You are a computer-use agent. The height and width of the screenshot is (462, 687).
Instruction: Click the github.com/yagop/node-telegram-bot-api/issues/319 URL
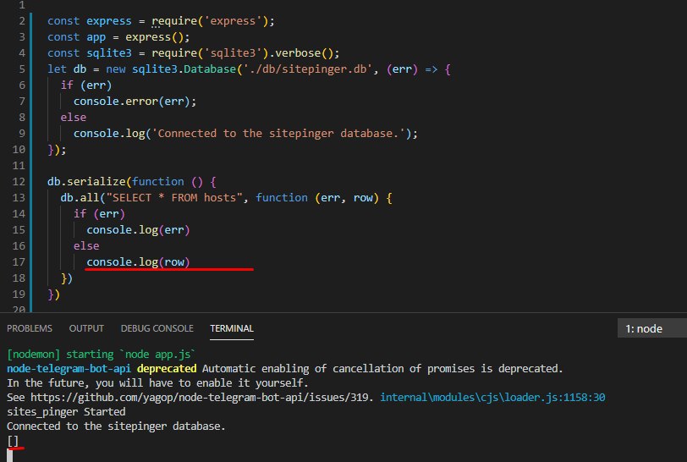pos(200,397)
